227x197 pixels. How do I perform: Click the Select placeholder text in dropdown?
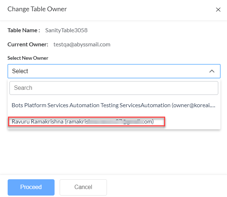click(x=20, y=71)
